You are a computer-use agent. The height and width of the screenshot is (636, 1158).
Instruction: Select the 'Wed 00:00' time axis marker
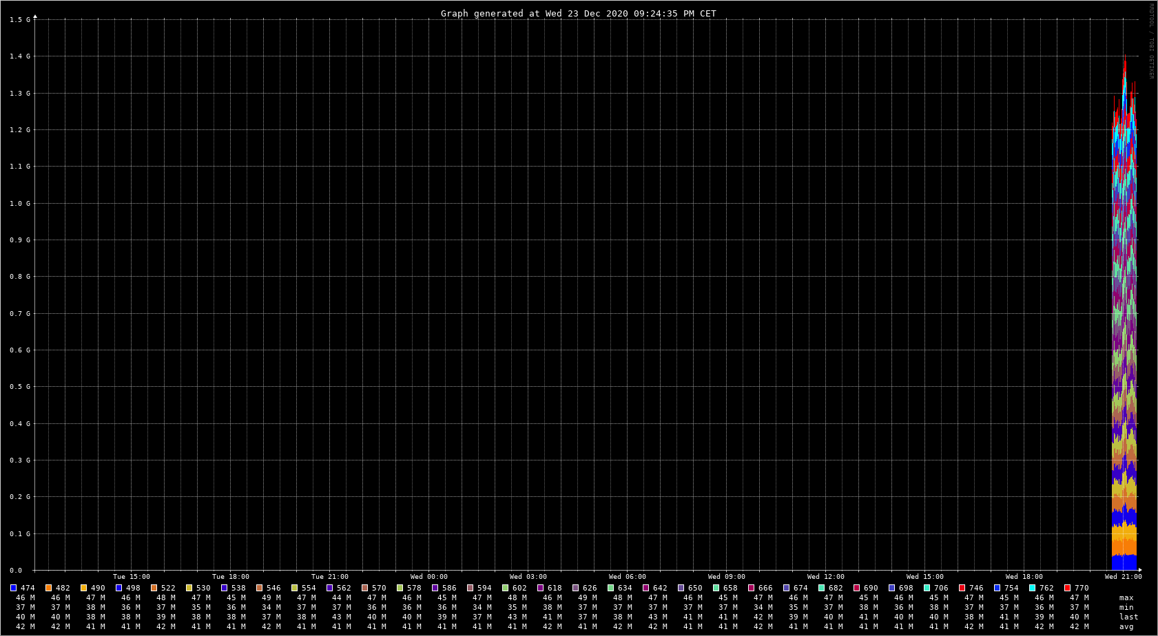[x=428, y=577]
